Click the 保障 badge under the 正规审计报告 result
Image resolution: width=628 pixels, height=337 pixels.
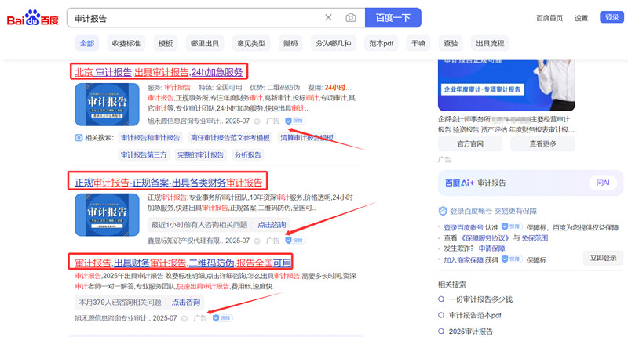(295, 241)
